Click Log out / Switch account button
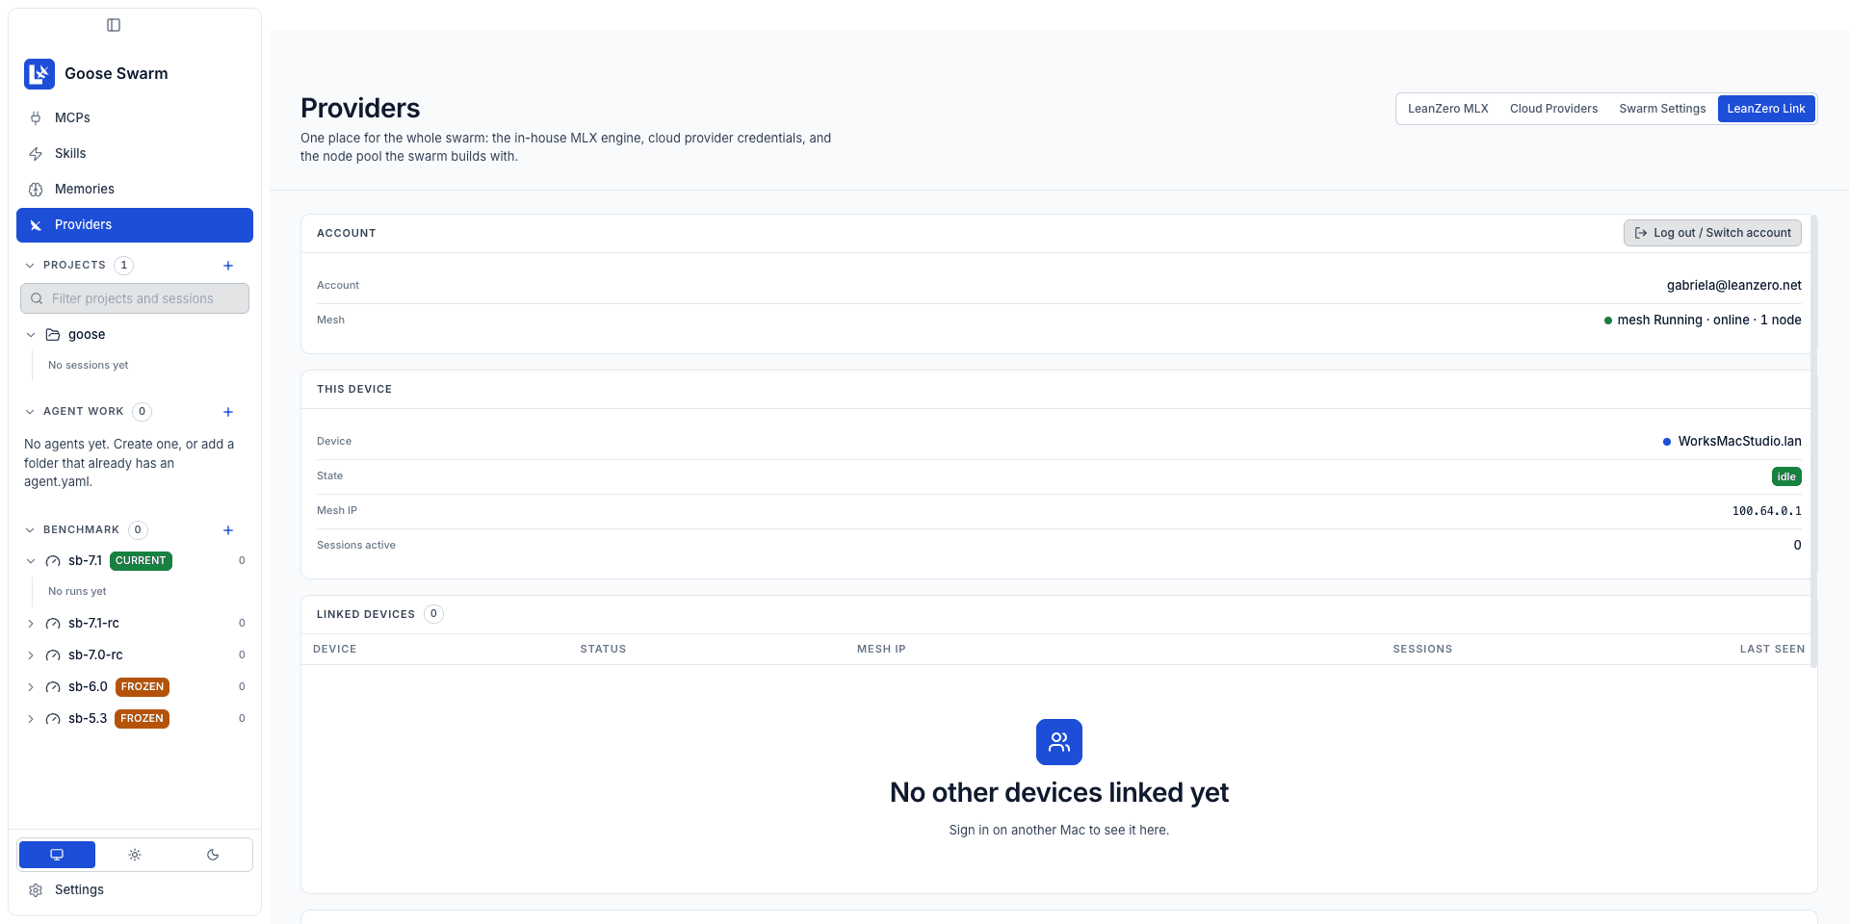1849x924 pixels. pyautogui.click(x=1712, y=233)
